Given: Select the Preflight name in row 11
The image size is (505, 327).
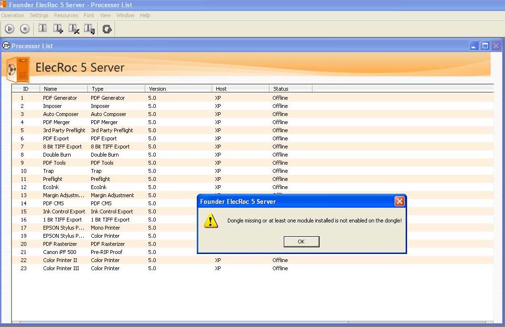Looking at the screenshot, I should click(53, 179).
